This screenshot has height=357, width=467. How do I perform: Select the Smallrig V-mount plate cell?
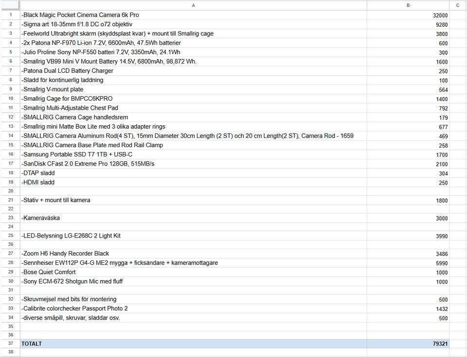tap(193, 89)
